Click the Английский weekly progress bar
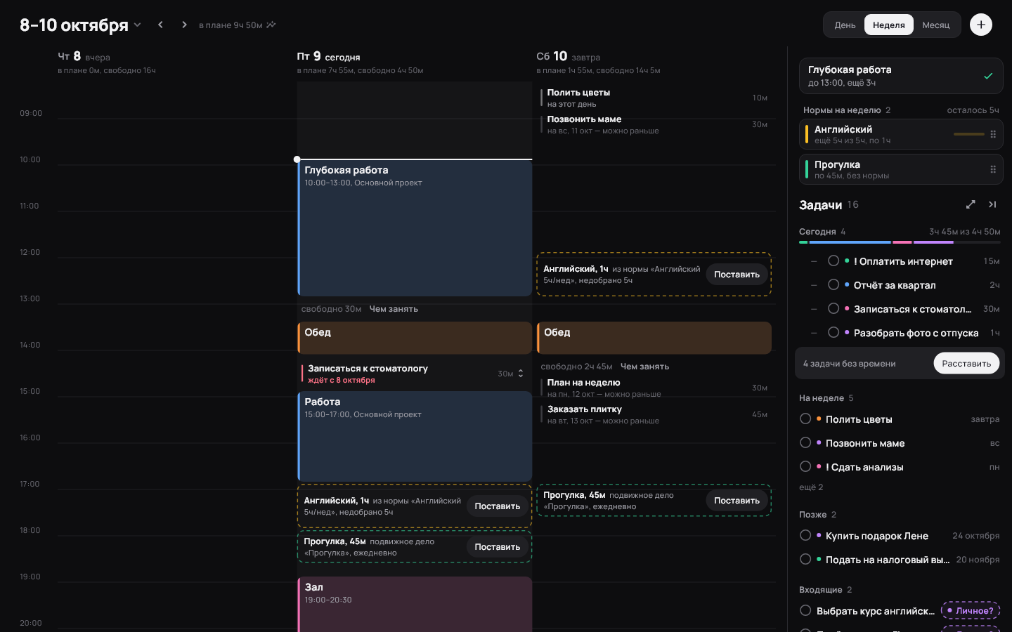The width and height of the screenshot is (1012, 632). coord(969,134)
